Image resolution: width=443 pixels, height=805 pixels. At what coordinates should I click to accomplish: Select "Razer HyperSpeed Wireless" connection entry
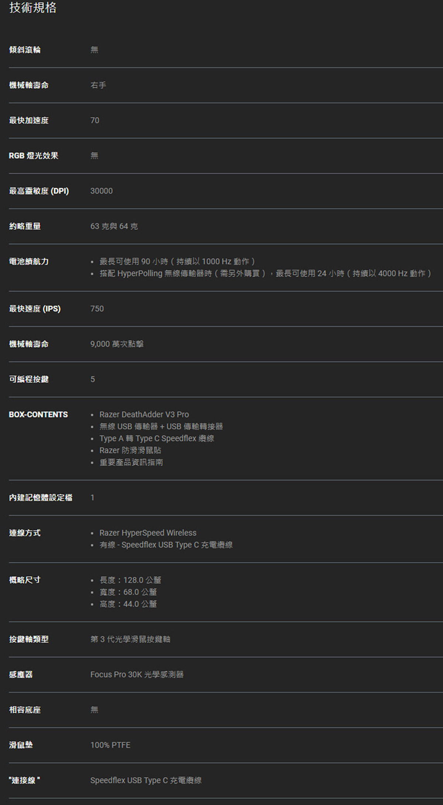[x=148, y=533]
